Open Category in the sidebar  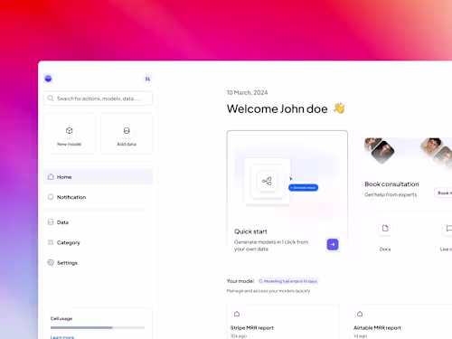(98, 242)
